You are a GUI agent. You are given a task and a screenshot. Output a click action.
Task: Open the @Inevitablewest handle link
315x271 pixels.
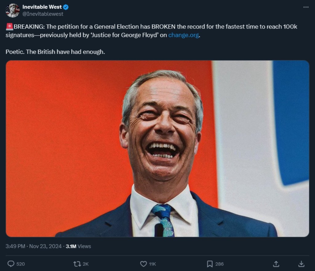(43, 14)
